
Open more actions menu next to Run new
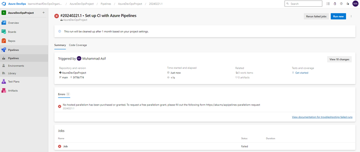pyautogui.click(x=351, y=16)
